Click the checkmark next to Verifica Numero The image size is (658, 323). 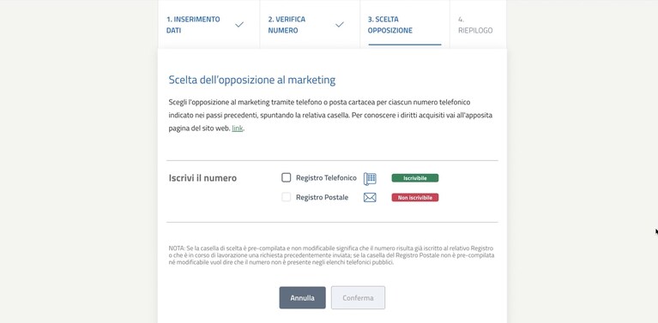click(x=340, y=25)
